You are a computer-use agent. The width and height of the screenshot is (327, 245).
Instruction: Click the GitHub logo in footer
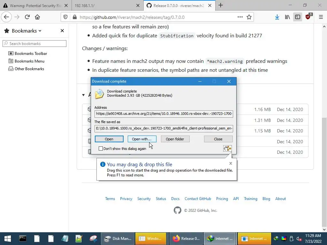[178, 211]
